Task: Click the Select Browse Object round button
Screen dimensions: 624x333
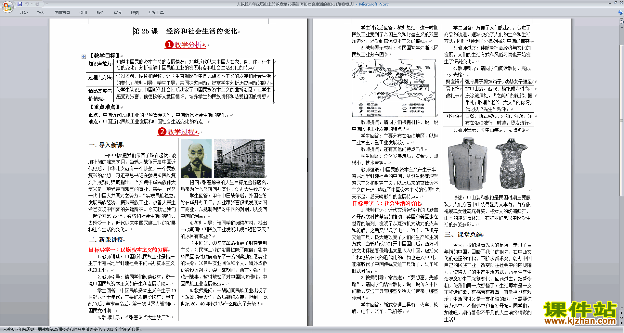Action: click(x=621, y=318)
